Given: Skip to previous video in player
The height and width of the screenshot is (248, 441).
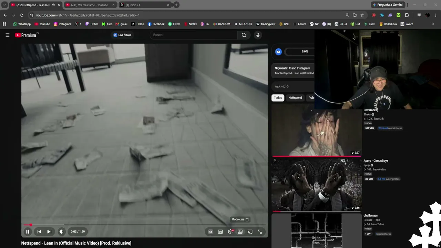Looking at the screenshot, I should [x=39, y=232].
